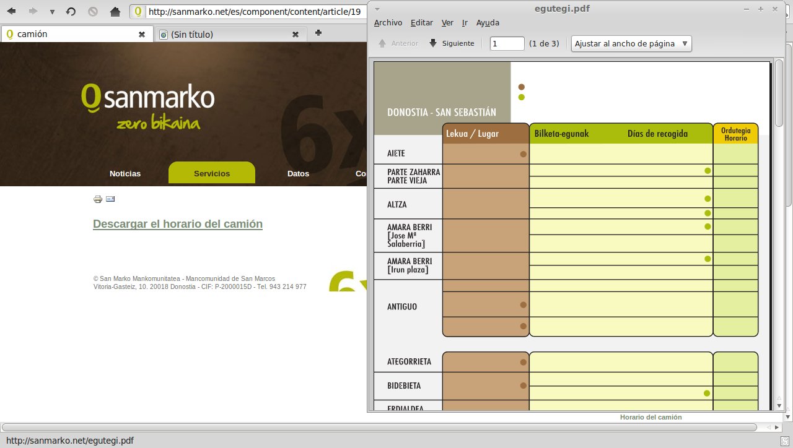Click the PDF page number input field
The image size is (793, 448).
(x=507, y=43)
